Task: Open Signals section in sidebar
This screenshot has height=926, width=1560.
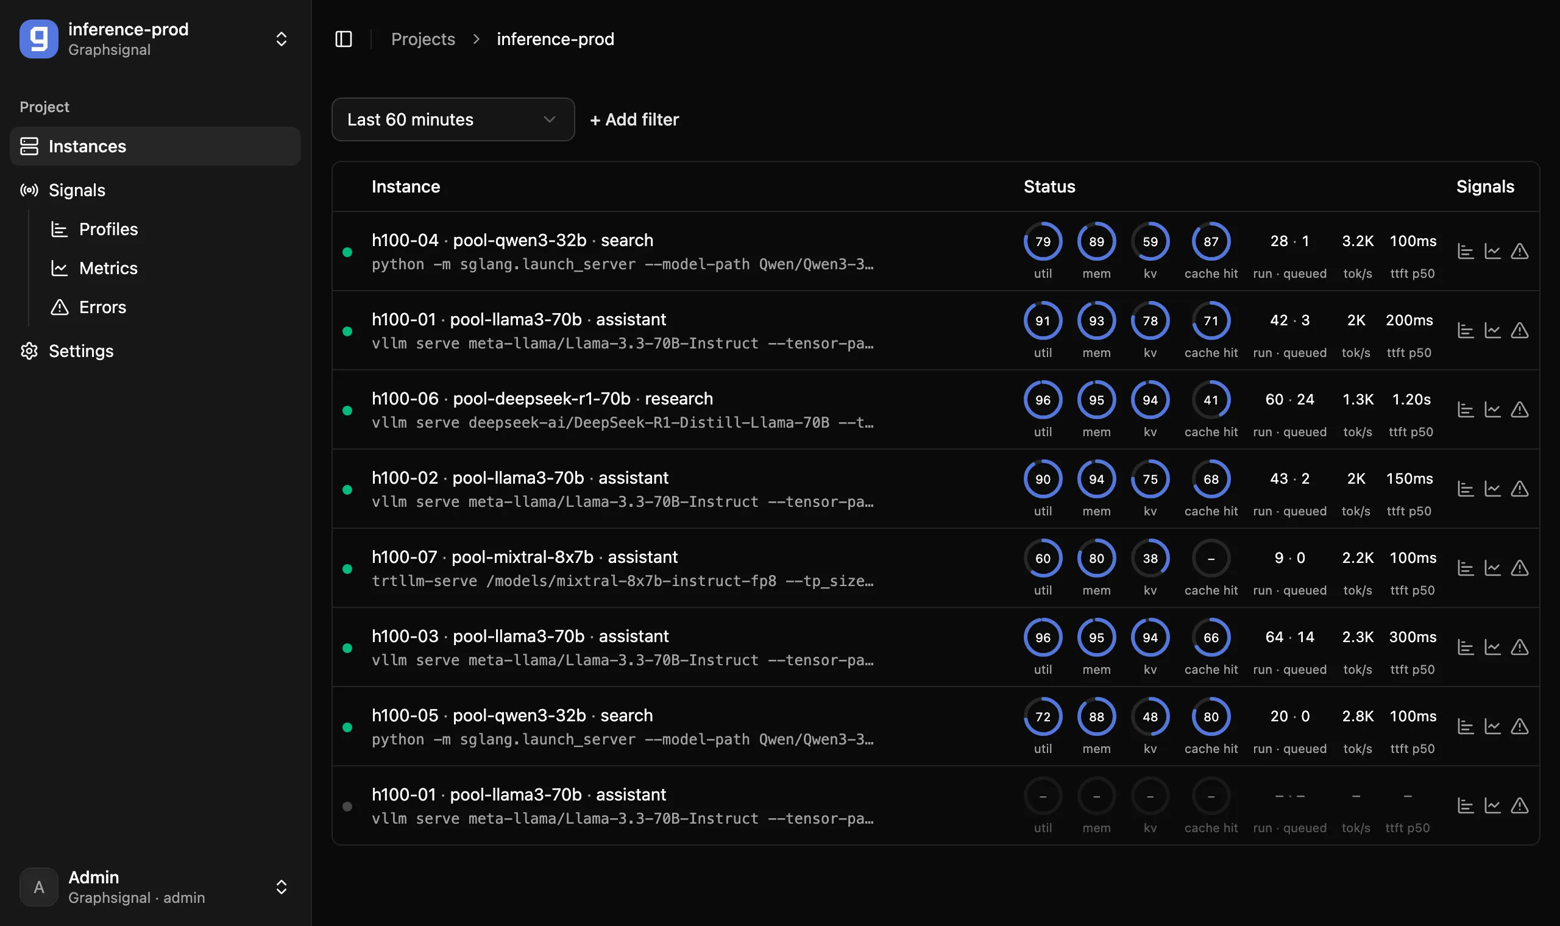Action: tap(155, 189)
